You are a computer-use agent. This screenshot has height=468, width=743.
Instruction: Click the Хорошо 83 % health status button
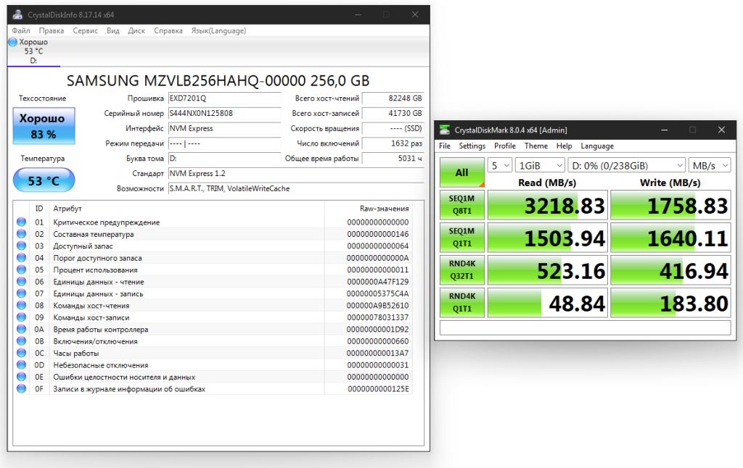44,126
